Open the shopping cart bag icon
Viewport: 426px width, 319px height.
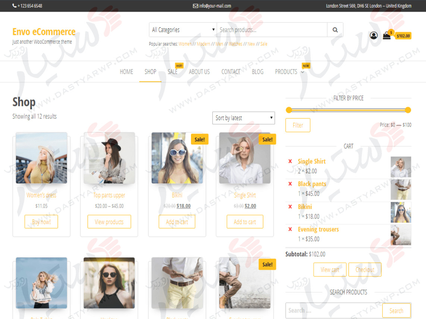(x=386, y=36)
